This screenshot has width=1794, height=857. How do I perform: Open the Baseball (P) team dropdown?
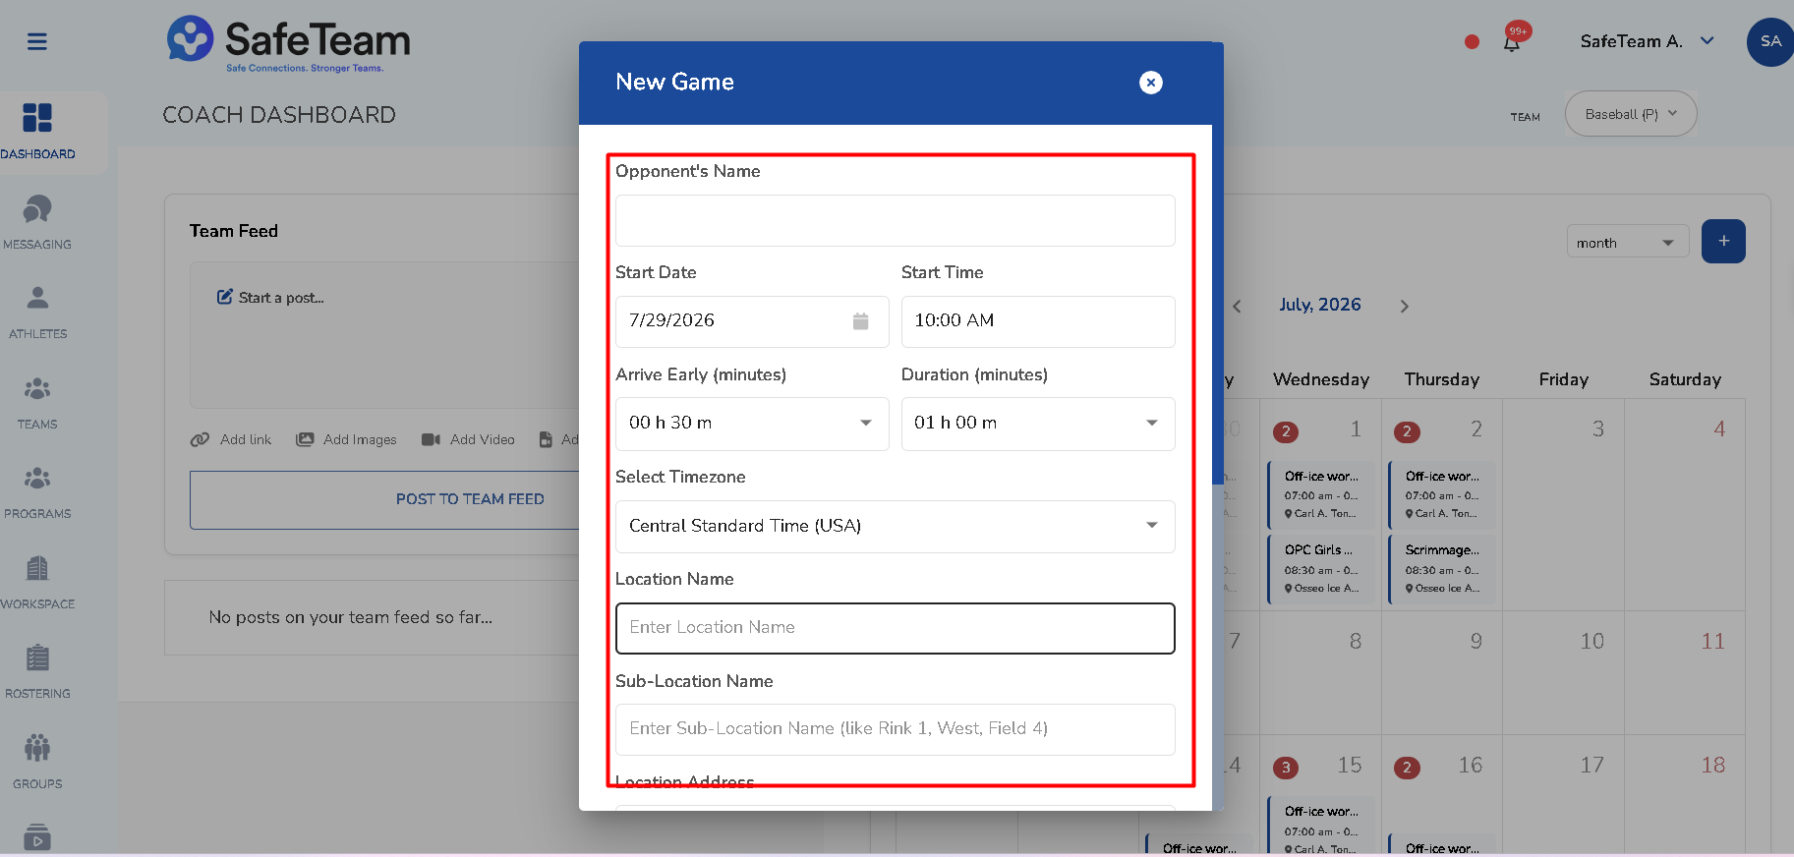(1631, 114)
